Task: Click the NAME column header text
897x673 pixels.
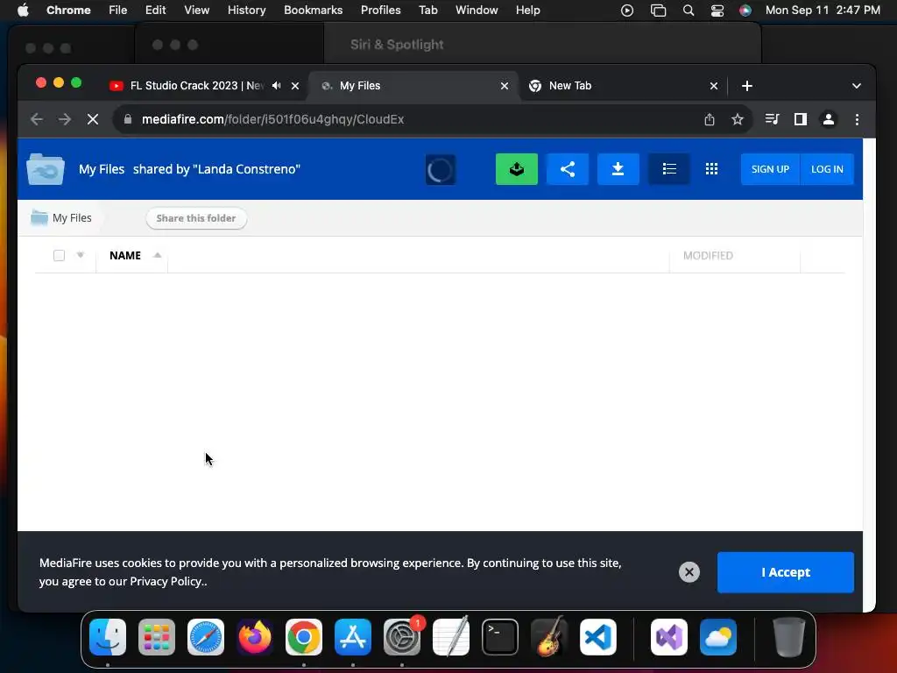Action: 124,255
